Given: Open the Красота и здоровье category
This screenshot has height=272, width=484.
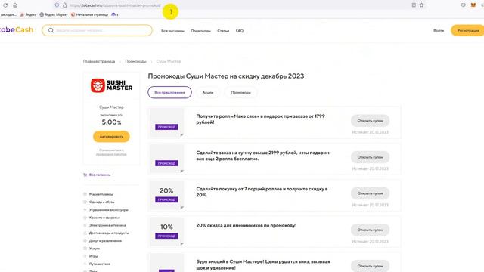Looking at the screenshot, I should (x=104, y=218).
